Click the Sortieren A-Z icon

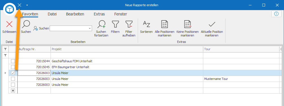point(146,24)
